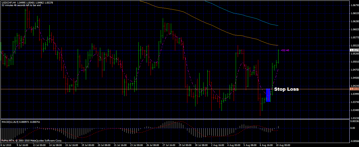Viewport: 359px width, 147px height.
Task: Click the 6 Aug 16:00 time label
Action: pyautogui.click(x=266, y=145)
